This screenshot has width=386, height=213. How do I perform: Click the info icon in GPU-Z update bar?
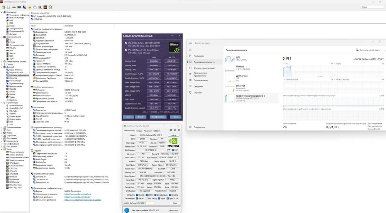[127, 210]
